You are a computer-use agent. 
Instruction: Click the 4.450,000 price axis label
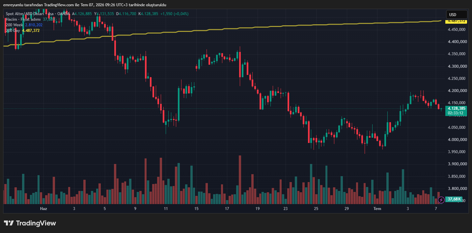457,30
